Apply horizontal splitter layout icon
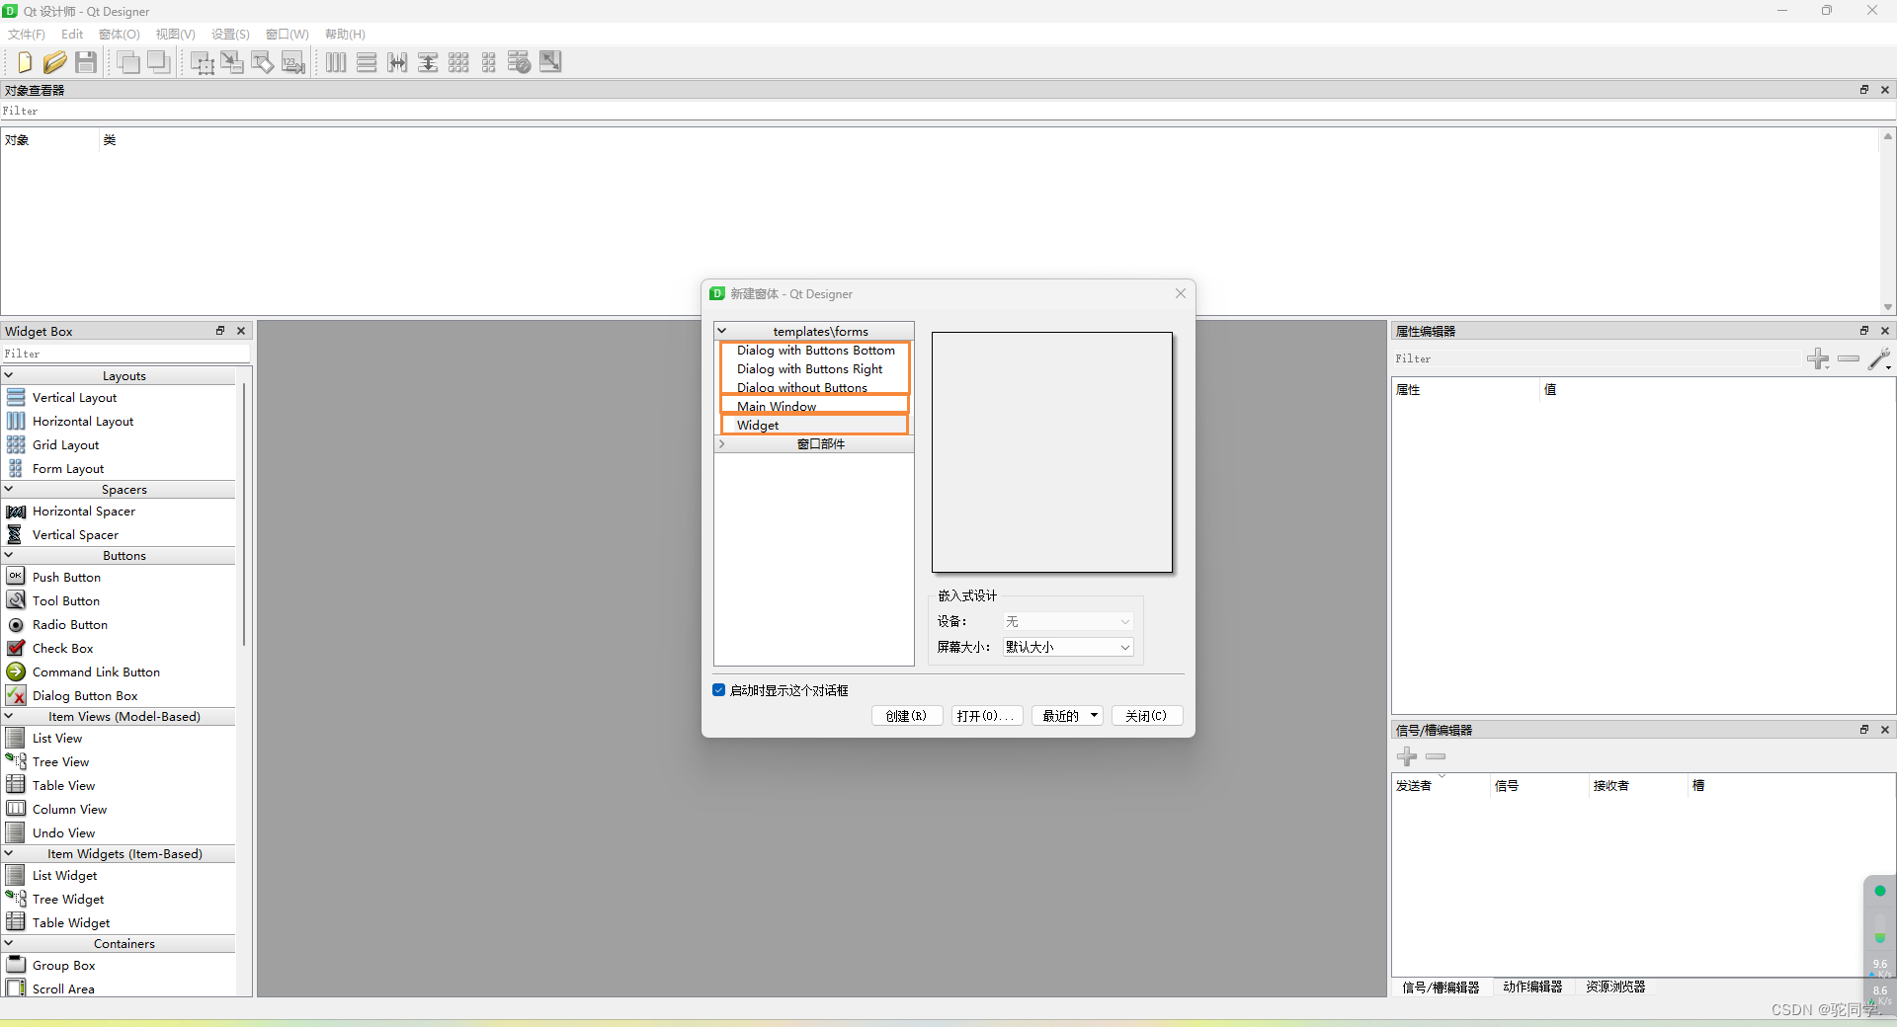1897x1027 pixels. pyautogui.click(x=397, y=62)
